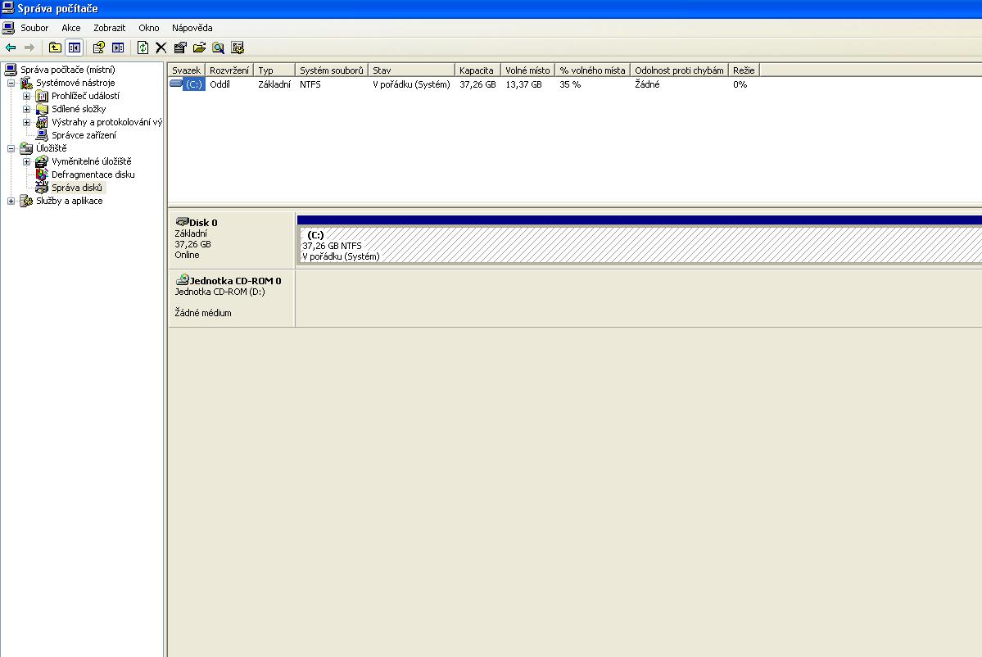Click the open folder toolbar icon
The image size is (982, 657).
tap(199, 48)
